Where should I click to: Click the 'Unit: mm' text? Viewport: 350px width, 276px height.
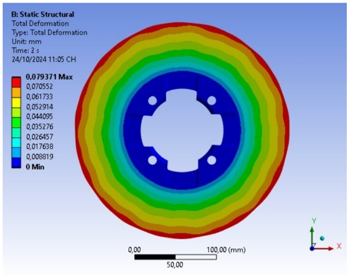point(27,41)
